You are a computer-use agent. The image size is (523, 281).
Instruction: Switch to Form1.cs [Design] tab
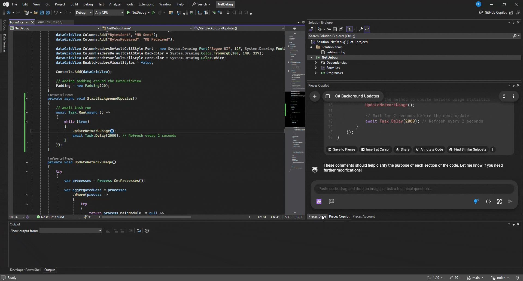click(49, 22)
